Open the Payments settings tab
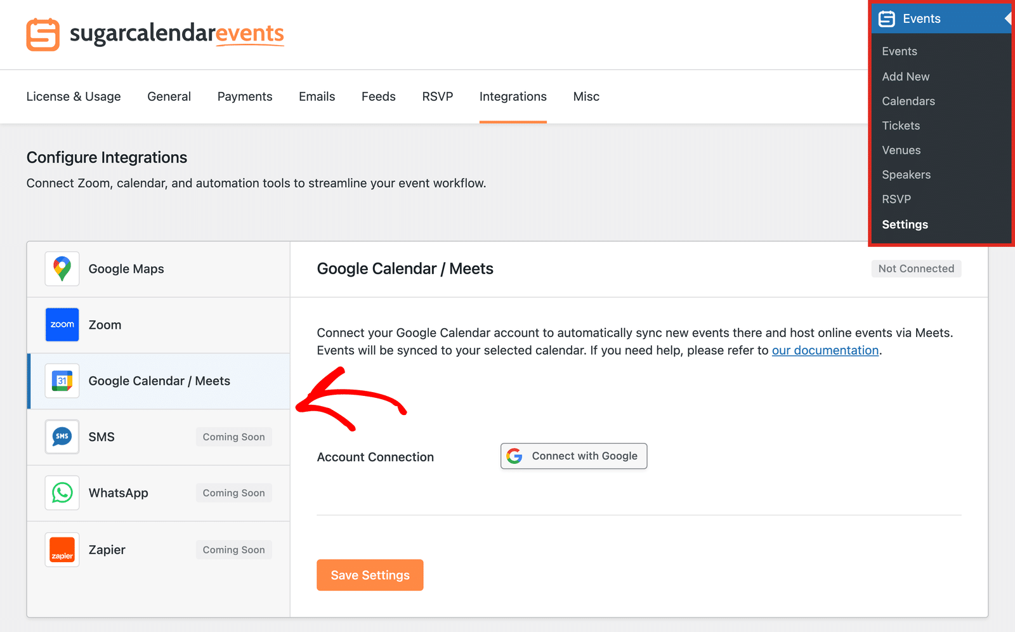The width and height of the screenshot is (1015, 632). [245, 96]
